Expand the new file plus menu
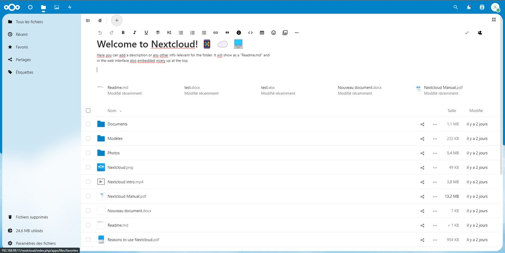Screen dimensions: 505x253 (x=117, y=20)
